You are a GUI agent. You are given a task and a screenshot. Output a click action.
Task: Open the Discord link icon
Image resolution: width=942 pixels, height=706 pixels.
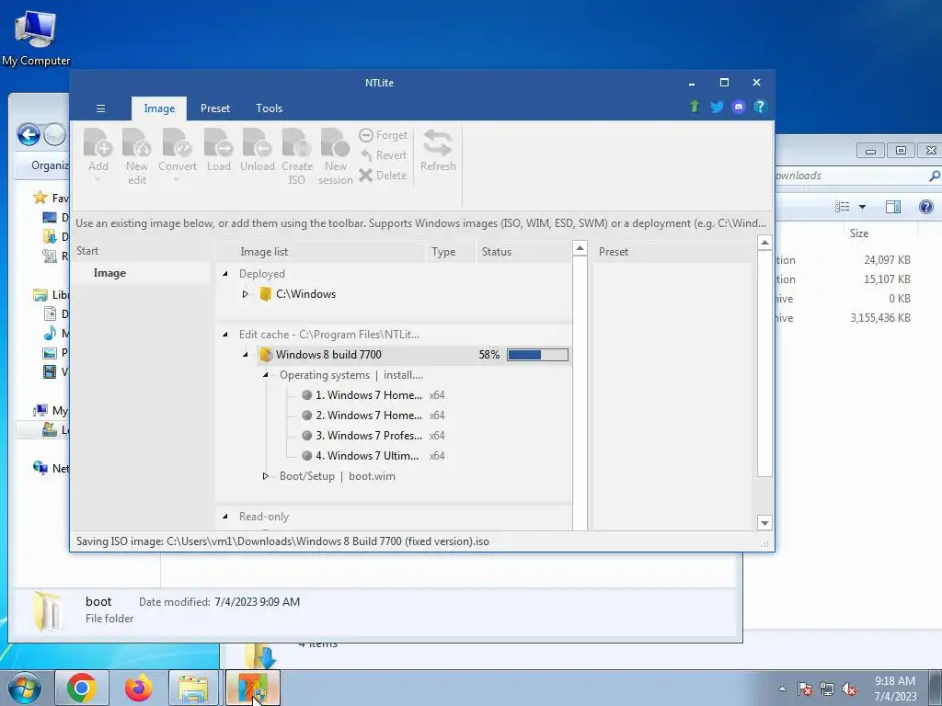[x=739, y=107]
